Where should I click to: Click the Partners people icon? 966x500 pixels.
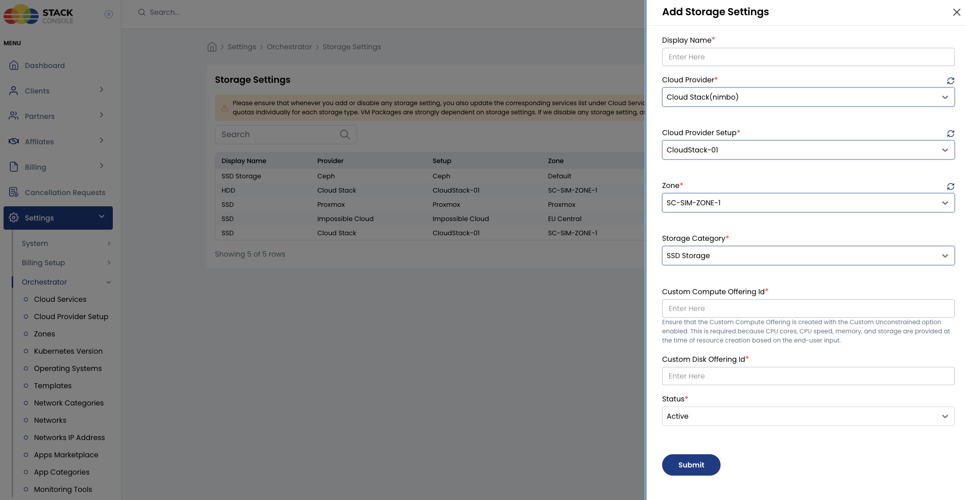click(14, 116)
